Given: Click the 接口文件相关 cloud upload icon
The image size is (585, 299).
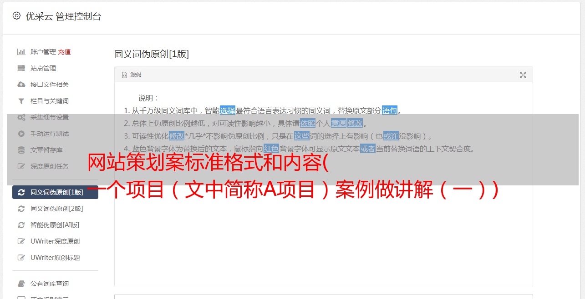Looking at the screenshot, I should tap(21, 85).
